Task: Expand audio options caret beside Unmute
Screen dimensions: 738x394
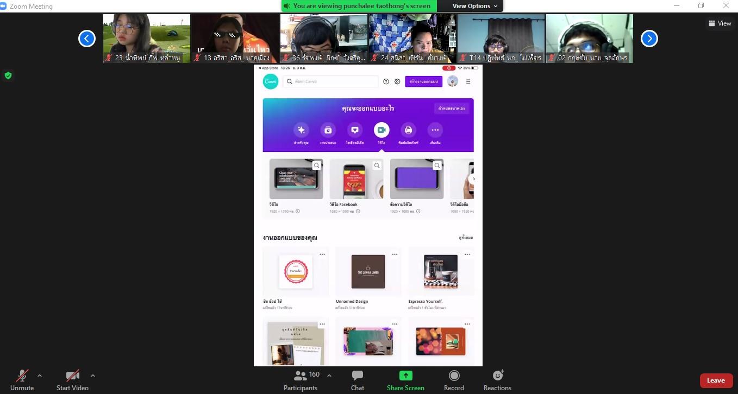Action: [x=40, y=376]
